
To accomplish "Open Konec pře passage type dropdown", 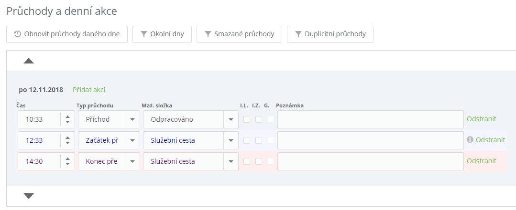I will tap(132, 161).
